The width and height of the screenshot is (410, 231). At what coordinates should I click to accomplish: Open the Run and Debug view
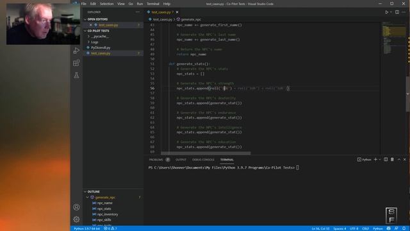(76, 51)
